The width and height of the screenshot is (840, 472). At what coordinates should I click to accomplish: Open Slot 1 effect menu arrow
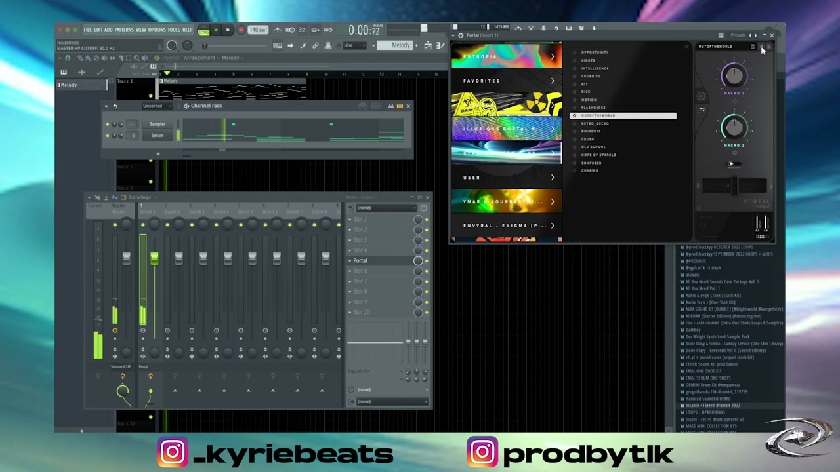[350, 219]
